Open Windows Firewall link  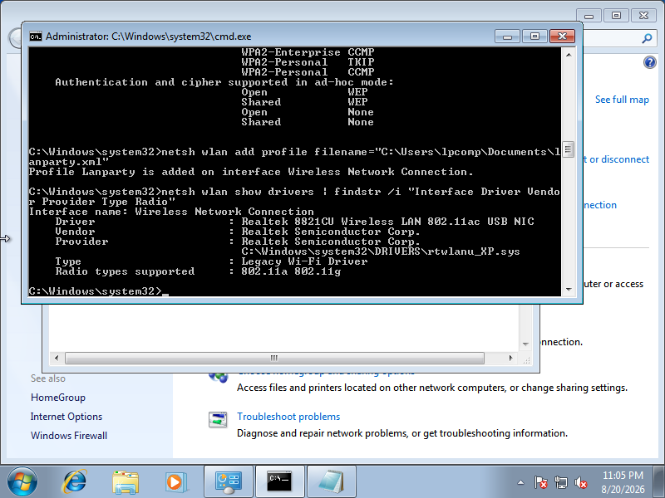pyautogui.click(x=69, y=436)
